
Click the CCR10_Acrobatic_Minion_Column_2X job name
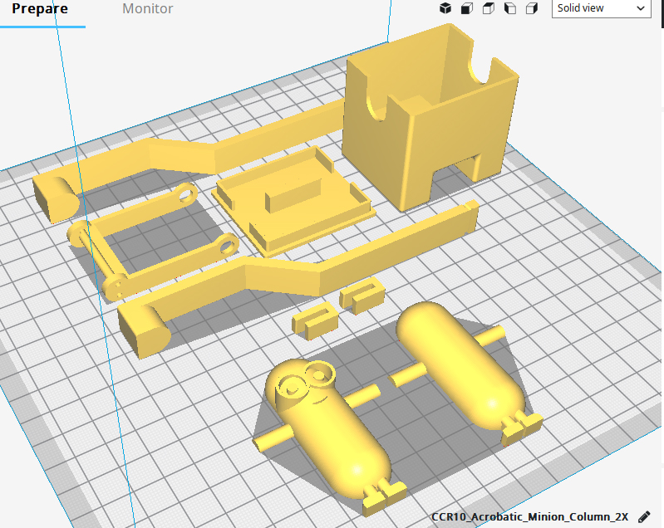(x=529, y=517)
